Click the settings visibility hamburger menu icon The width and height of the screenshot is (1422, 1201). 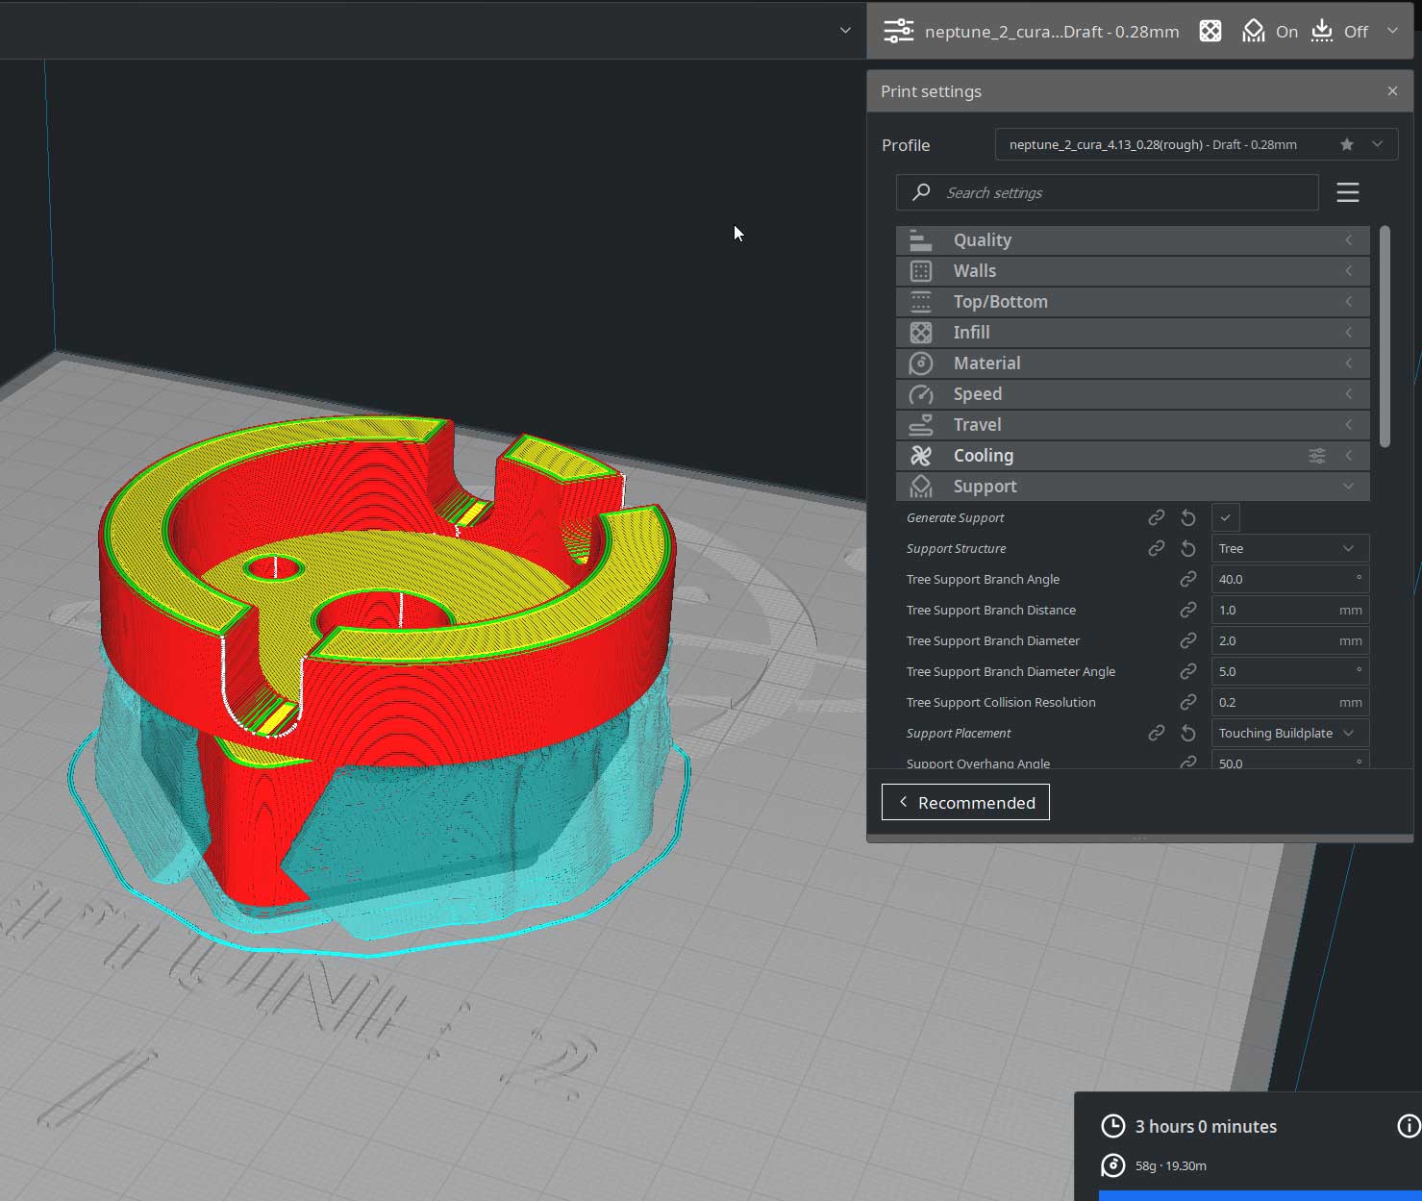1347,192
